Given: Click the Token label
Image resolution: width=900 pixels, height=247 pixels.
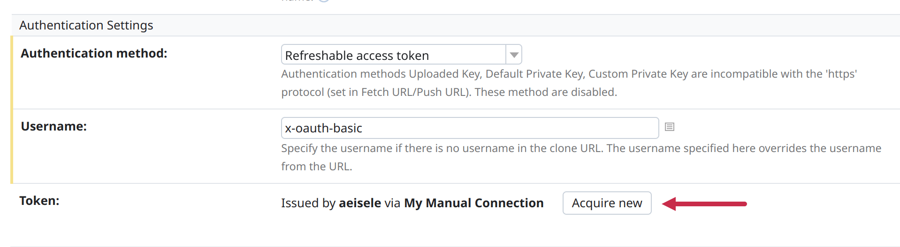Looking at the screenshot, I should tap(39, 201).
